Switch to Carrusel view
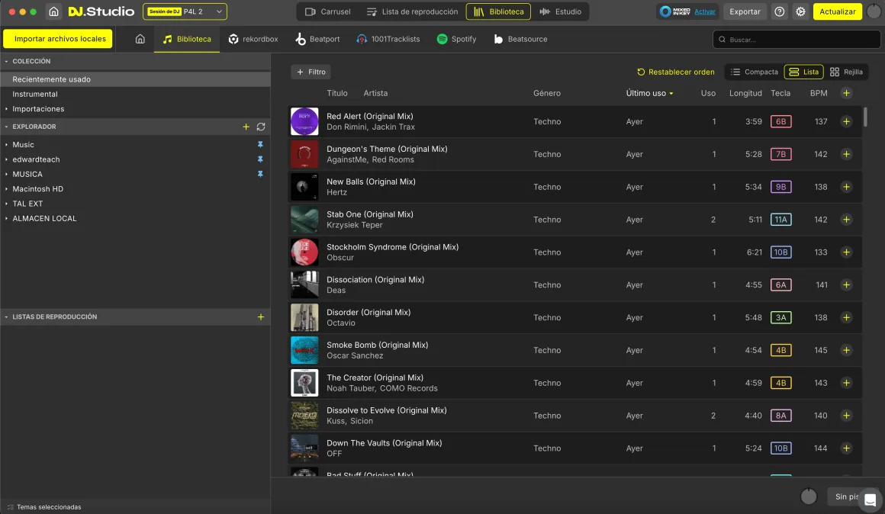Image resolution: width=885 pixels, height=514 pixels. pyautogui.click(x=328, y=11)
